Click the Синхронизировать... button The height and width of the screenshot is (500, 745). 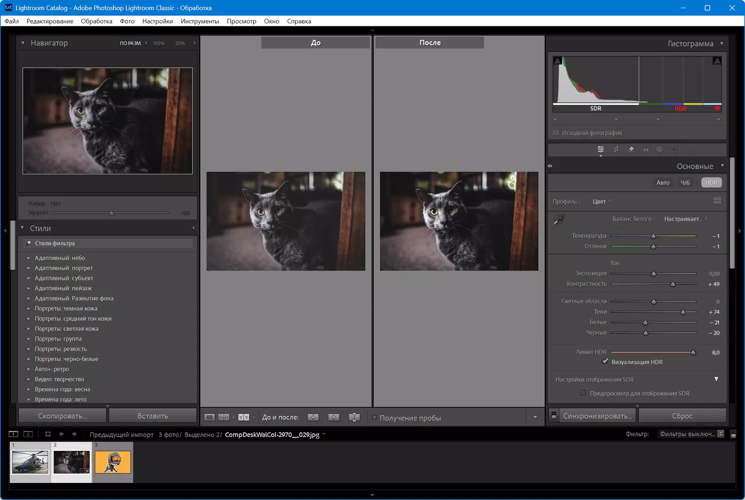[x=597, y=416]
